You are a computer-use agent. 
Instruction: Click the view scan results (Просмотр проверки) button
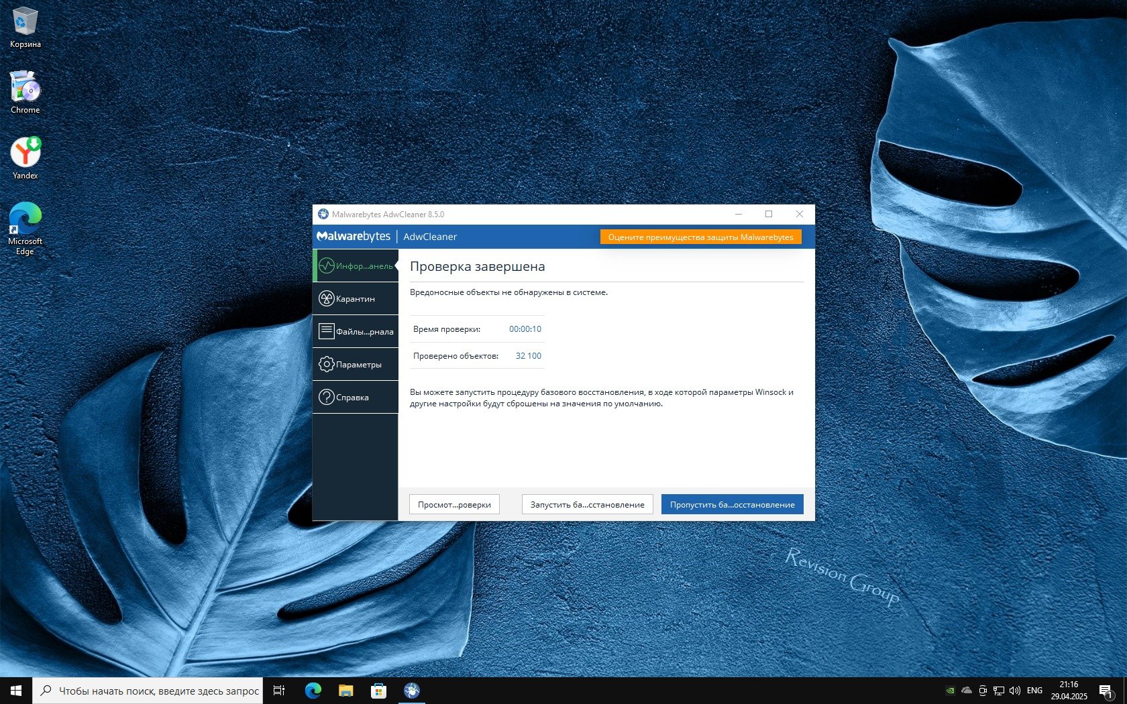coord(454,505)
